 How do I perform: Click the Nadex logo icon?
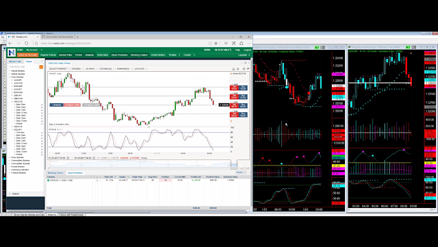pos(12,53)
